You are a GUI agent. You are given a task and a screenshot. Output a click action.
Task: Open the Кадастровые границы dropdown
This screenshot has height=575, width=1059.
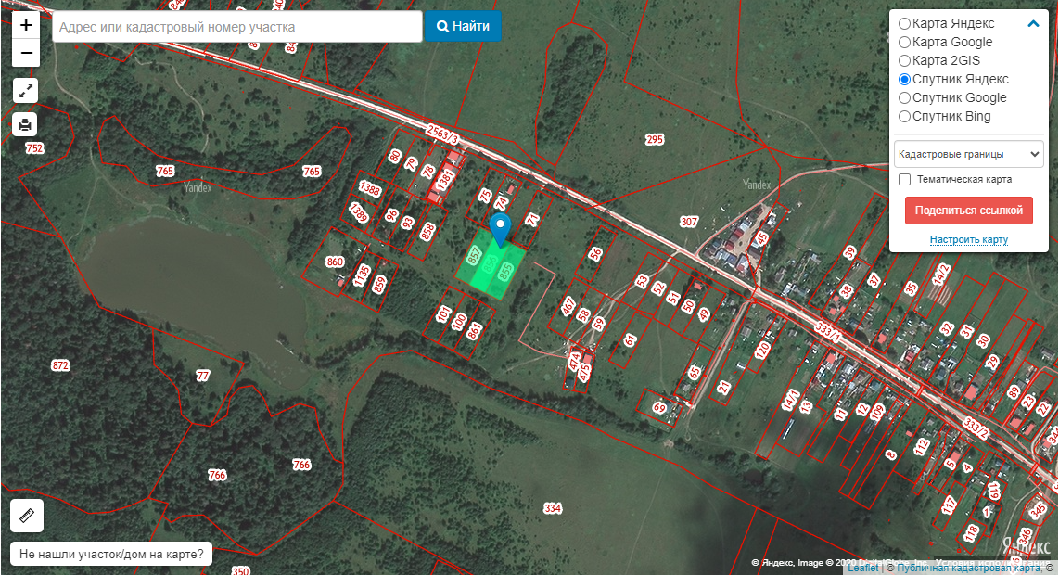click(968, 154)
